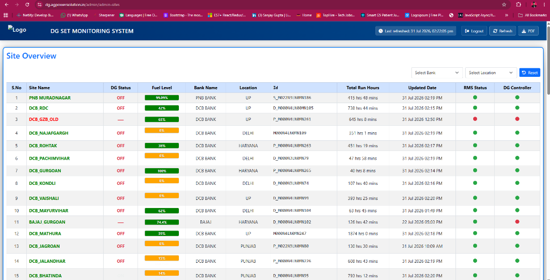The image size is (550, 280).
Task: Reload the page with browser reload icon
Action: point(27,4)
